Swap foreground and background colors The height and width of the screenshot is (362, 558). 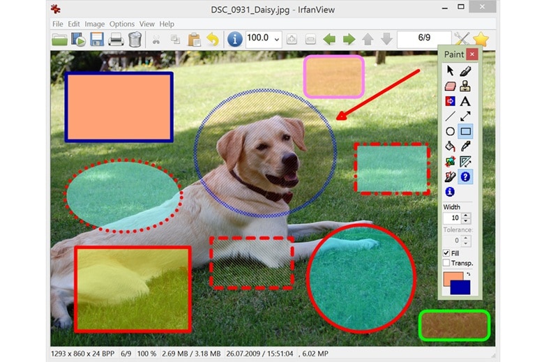(468, 274)
